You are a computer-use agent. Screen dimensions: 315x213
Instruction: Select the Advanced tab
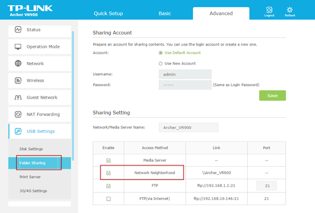(221, 14)
